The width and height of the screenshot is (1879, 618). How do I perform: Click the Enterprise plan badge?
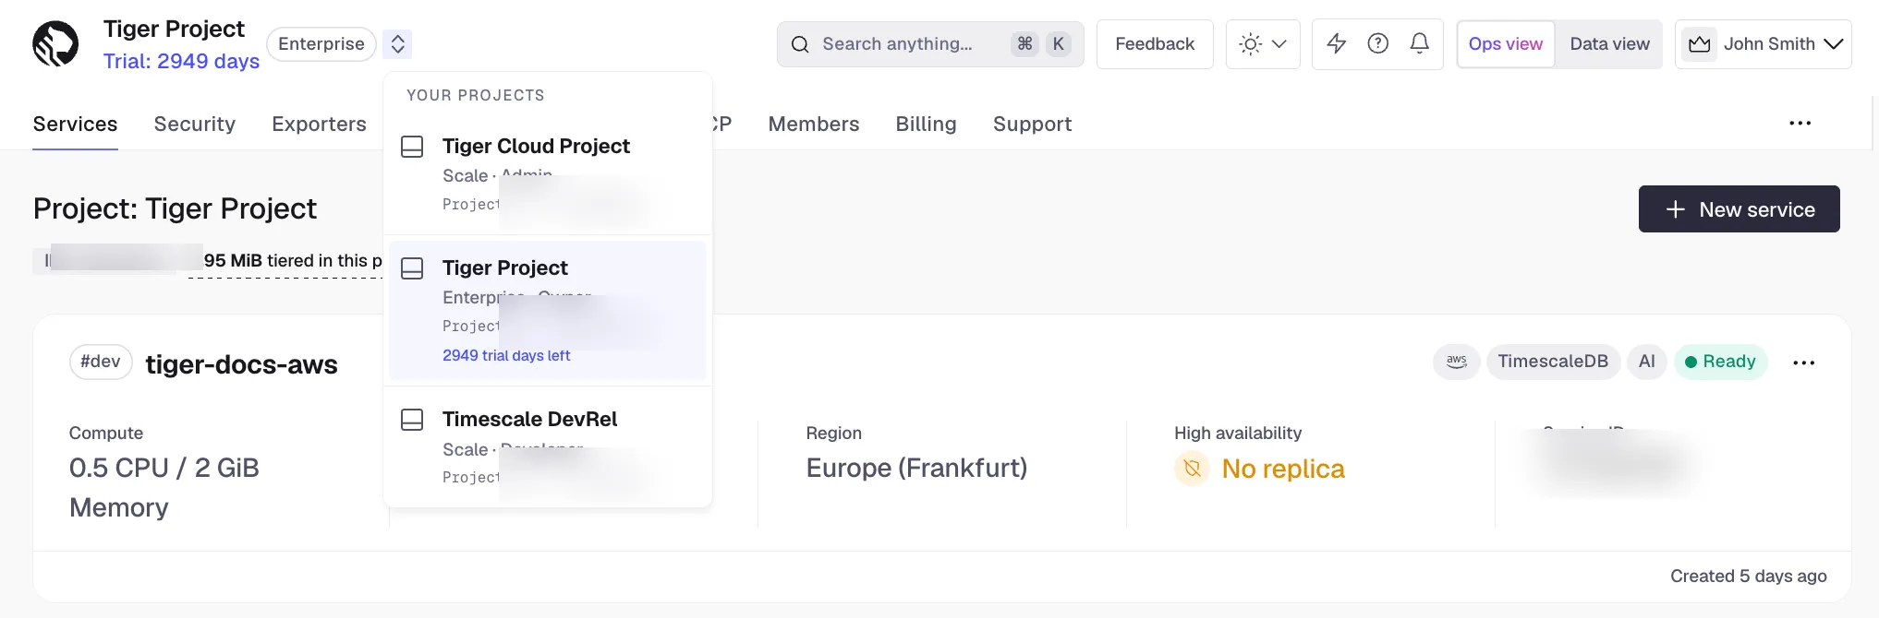pos(321,43)
